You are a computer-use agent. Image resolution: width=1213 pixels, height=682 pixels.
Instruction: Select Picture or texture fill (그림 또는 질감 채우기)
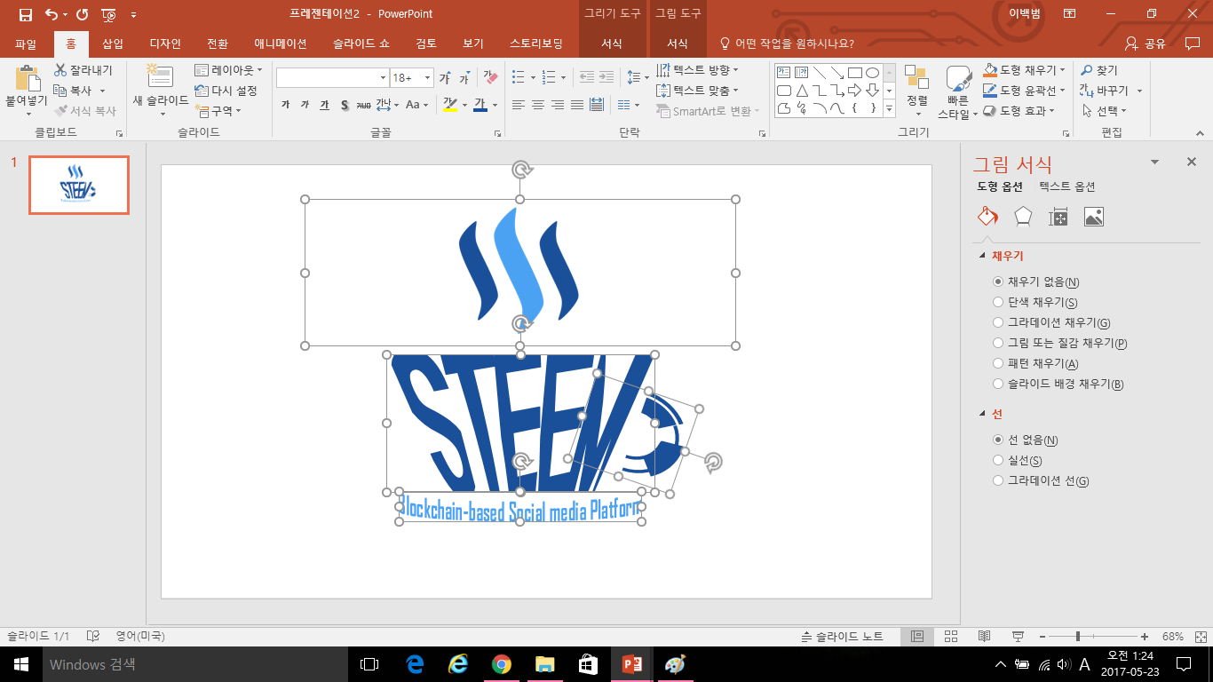[998, 343]
